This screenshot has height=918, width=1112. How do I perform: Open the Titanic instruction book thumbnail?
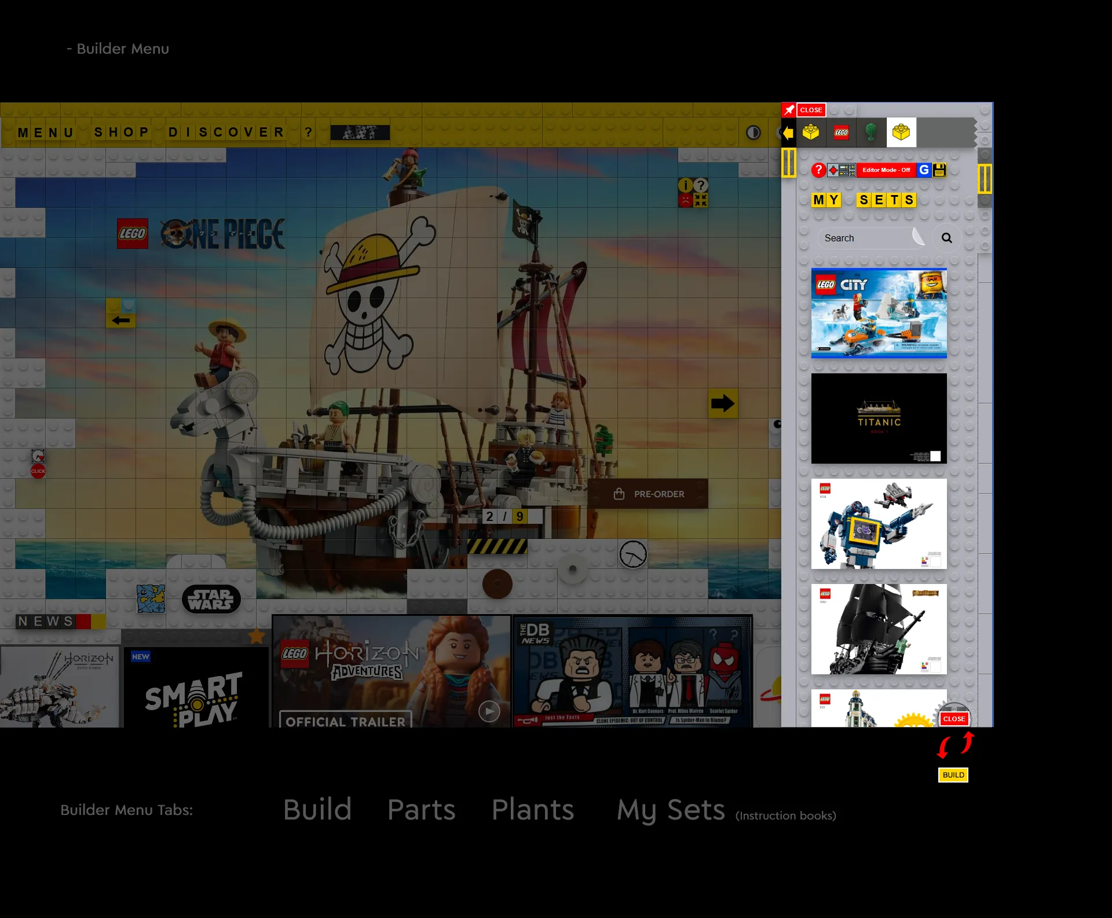pyautogui.click(x=879, y=418)
